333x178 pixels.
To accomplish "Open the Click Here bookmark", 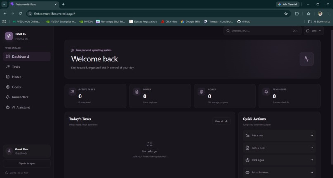I will click(x=169, y=21).
